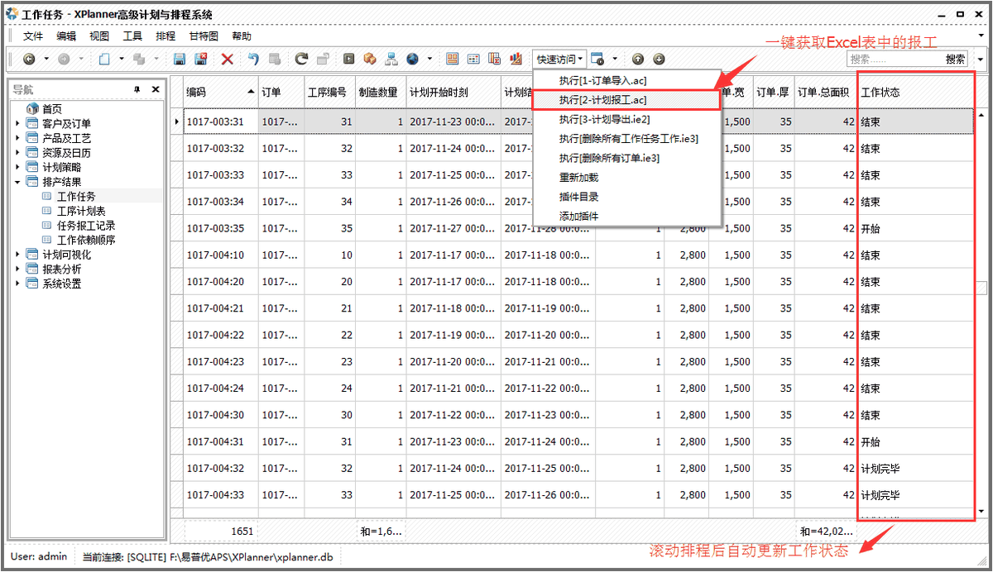Viewport: 993px width, 572px height.
Task: Click the round down-arrow icon
Action: pos(659,59)
